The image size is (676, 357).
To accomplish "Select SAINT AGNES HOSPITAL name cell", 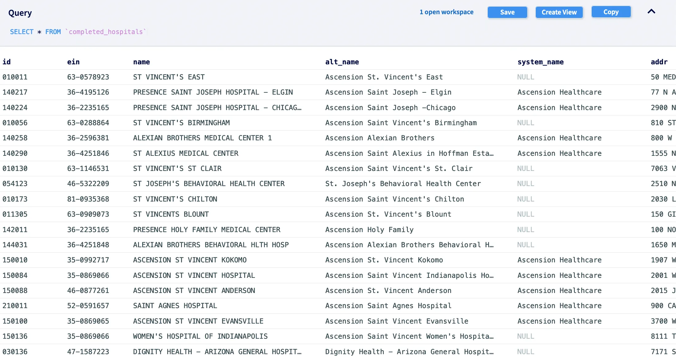I will 175,306.
